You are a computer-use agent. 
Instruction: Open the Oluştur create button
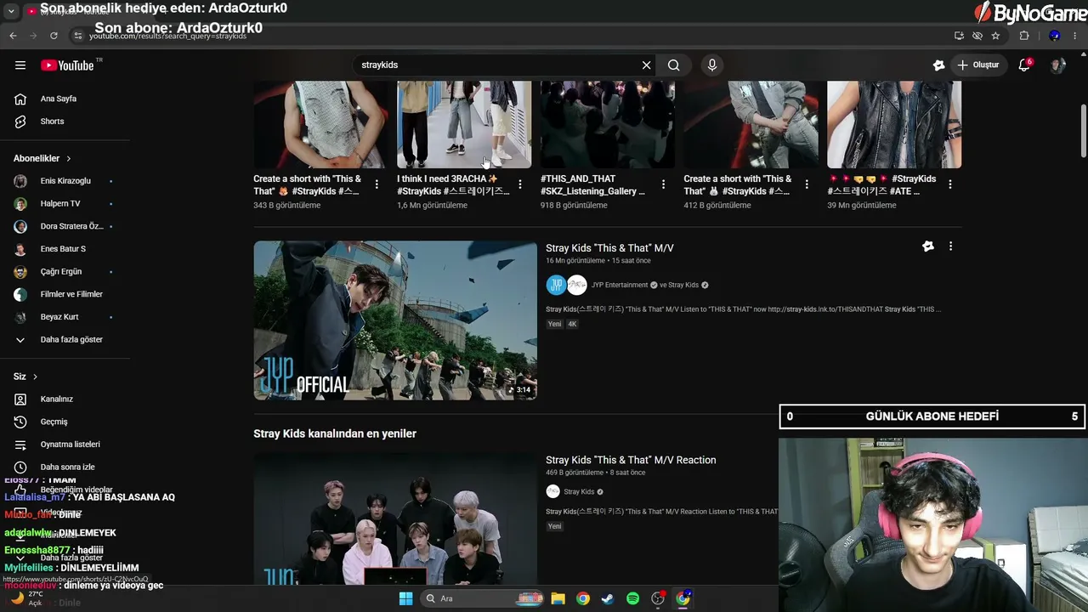tap(978, 65)
